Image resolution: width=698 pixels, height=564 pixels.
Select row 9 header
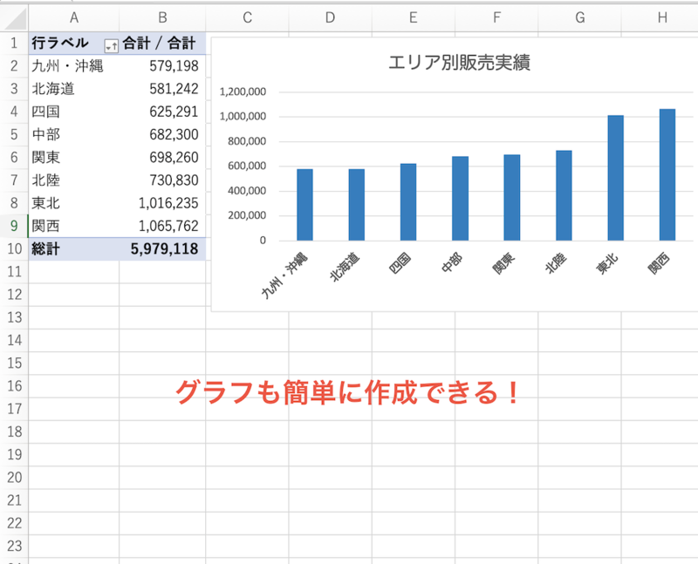coord(14,226)
